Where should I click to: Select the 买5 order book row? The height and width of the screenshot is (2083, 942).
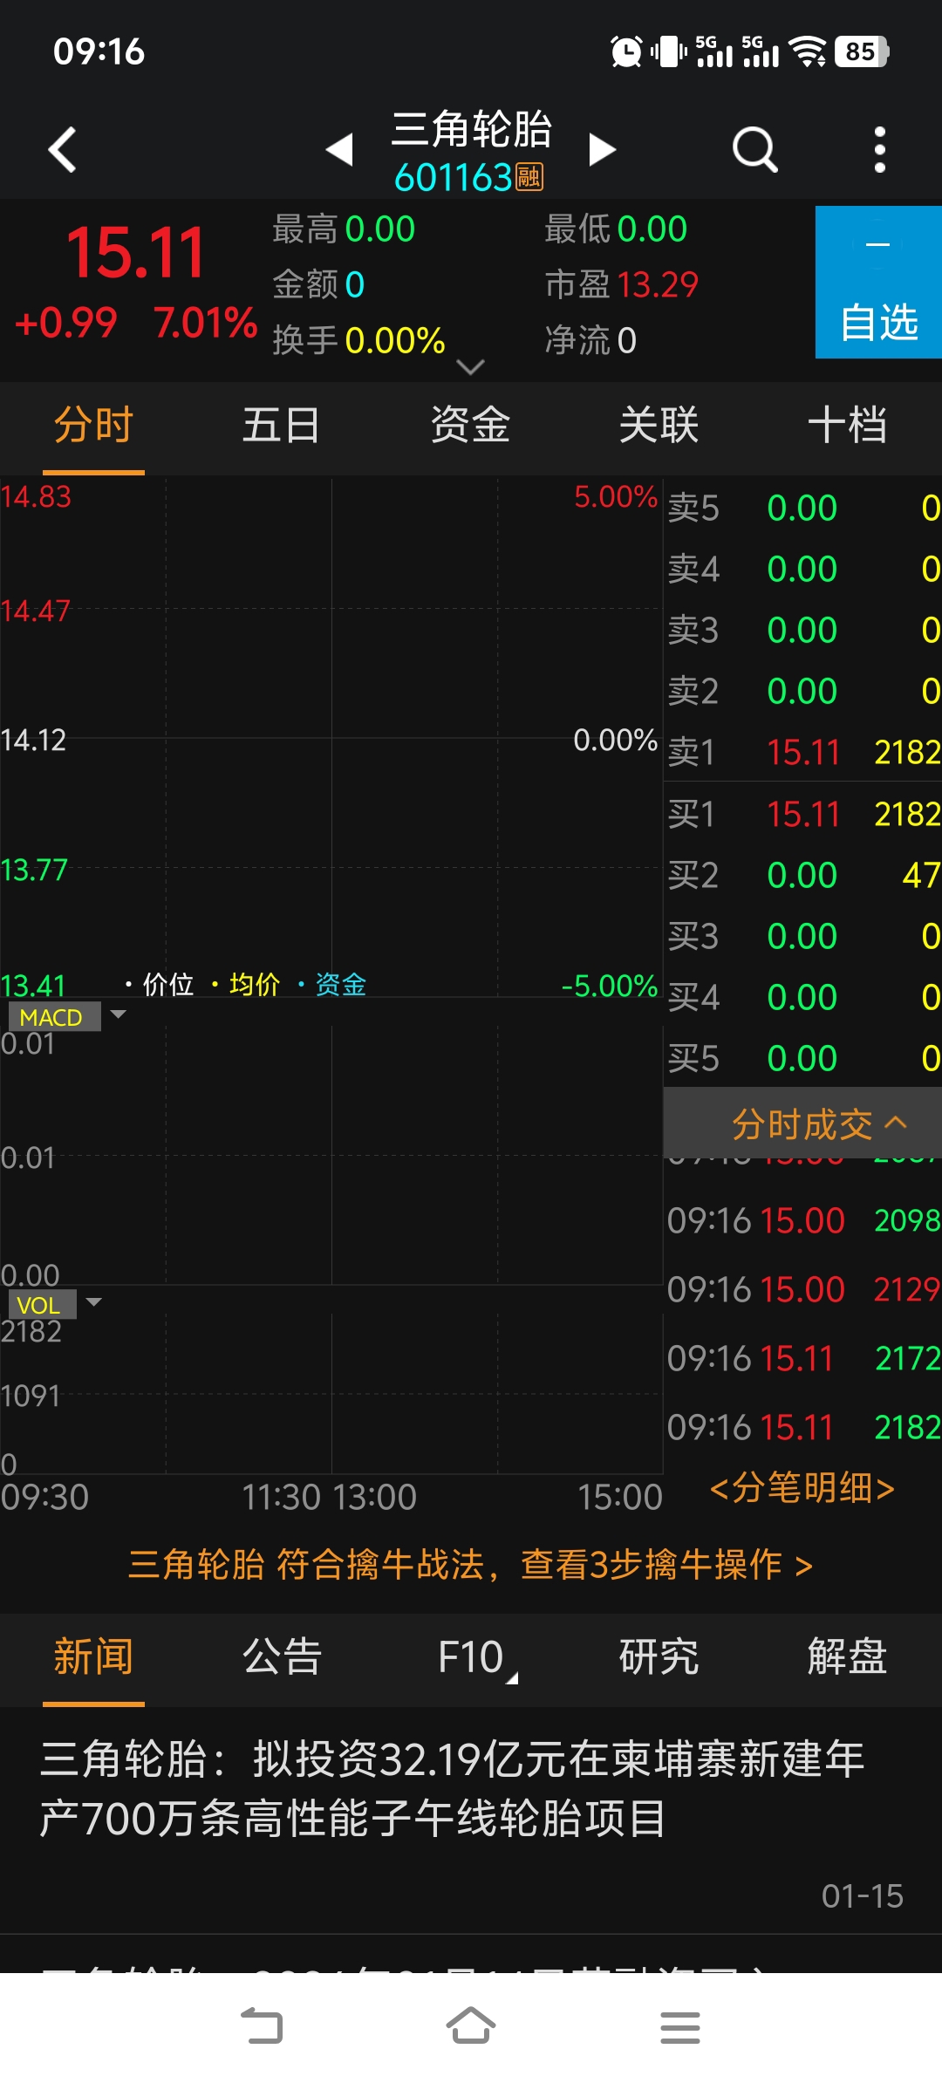click(803, 1058)
